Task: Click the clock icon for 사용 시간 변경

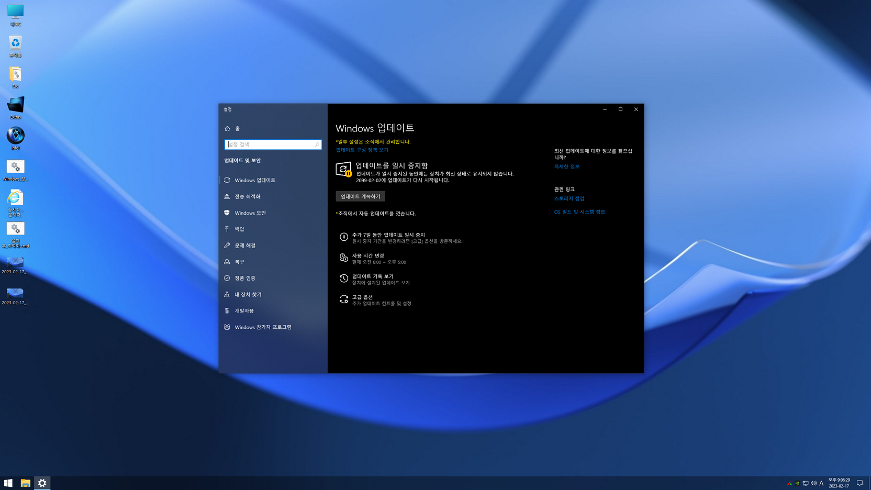Action: 343,258
